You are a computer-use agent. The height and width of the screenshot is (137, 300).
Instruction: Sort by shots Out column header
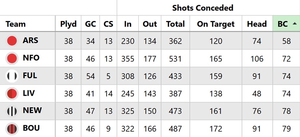pos(149,24)
